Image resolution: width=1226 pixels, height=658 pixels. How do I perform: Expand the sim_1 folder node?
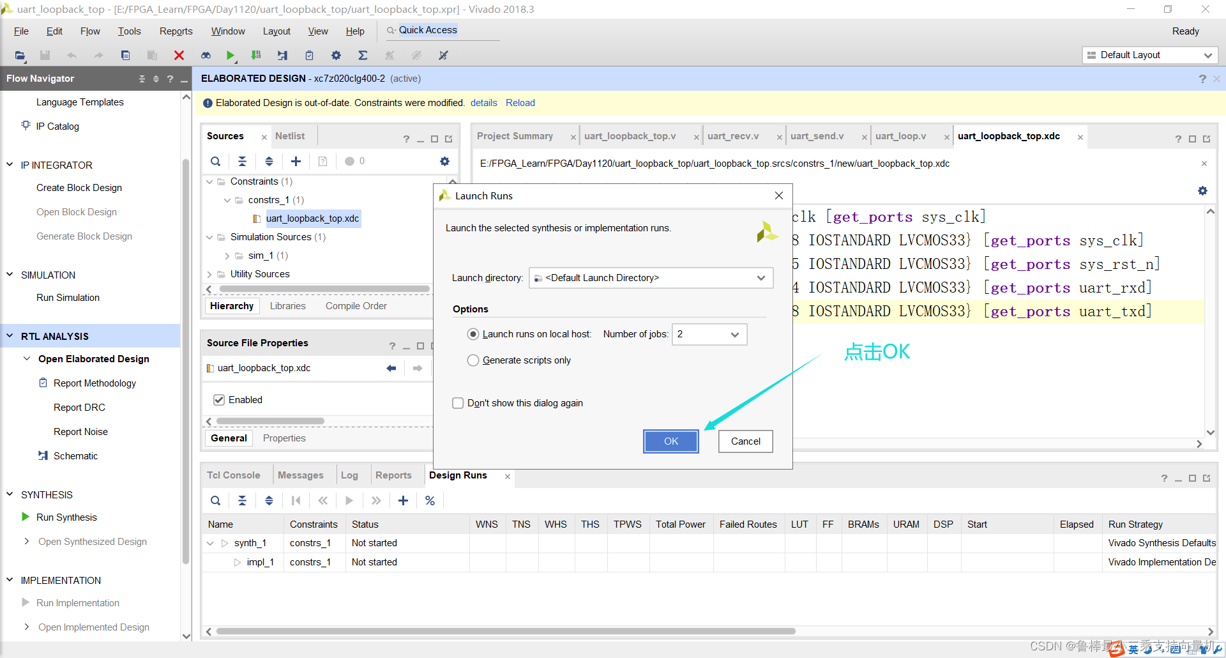(x=227, y=256)
